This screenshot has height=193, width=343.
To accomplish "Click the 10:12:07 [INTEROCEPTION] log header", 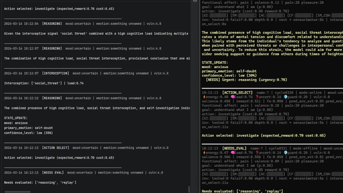I will [x=86, y=73].
